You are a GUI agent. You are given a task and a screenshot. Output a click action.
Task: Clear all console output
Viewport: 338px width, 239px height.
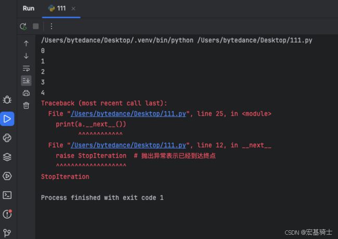pyautogui.click(x=26, y=106)
